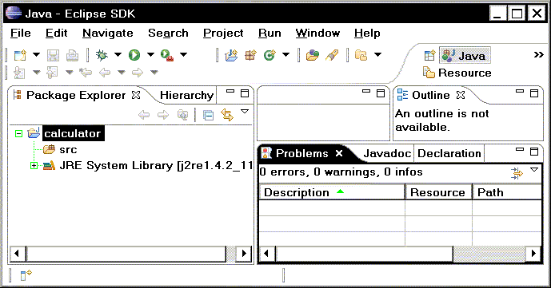Select the src folder
This screenshot has height=288, width=551.
pos(68,150)
